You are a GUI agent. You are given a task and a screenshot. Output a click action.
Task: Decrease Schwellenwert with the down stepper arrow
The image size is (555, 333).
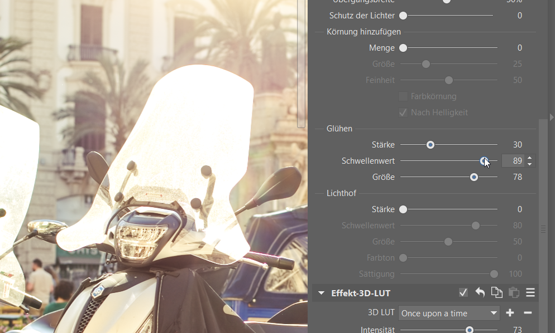coord(529,164)
